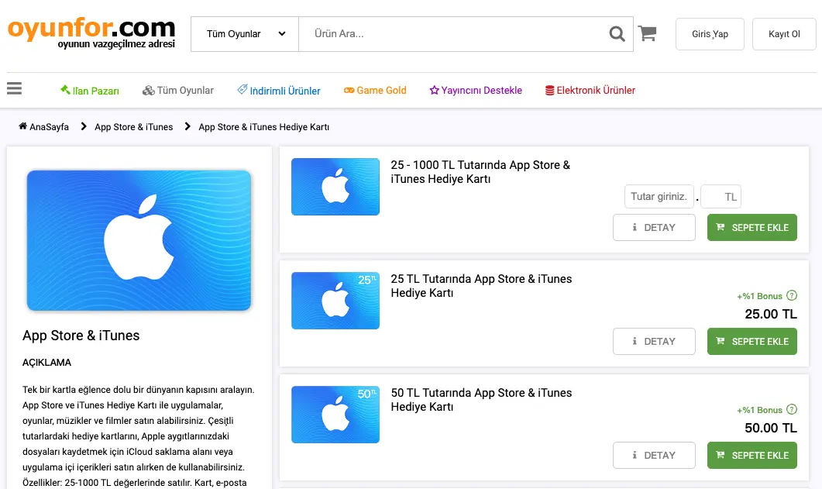Click the oyunfor.com logo
The width and height of the screenshot is (822, 489).
91,33
